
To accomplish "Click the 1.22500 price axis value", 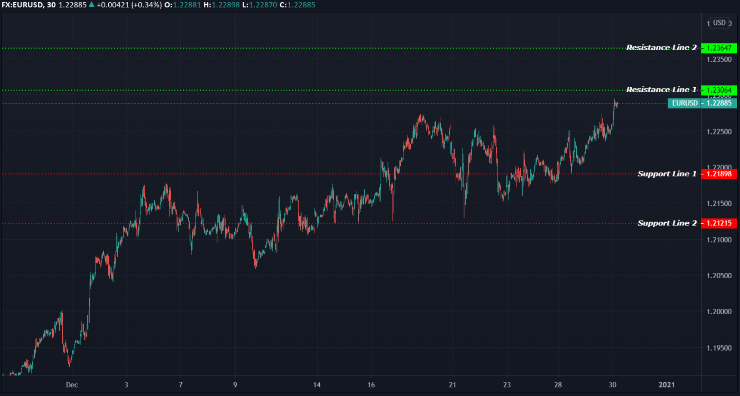I will tap(719, 132).
